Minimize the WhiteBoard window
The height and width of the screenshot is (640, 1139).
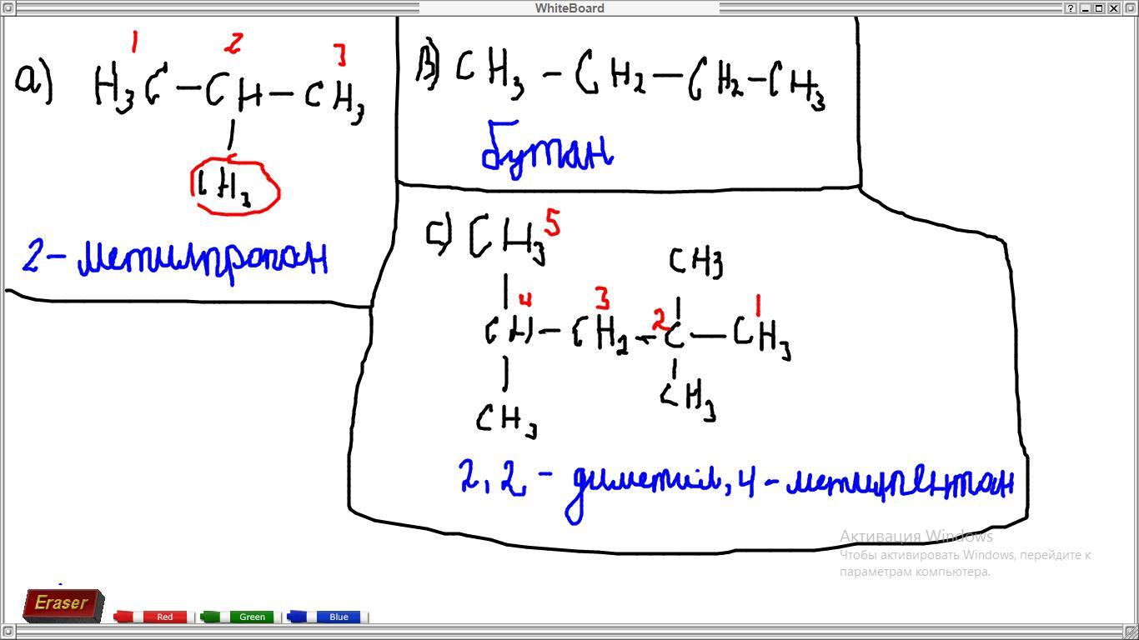point(1085,8)
